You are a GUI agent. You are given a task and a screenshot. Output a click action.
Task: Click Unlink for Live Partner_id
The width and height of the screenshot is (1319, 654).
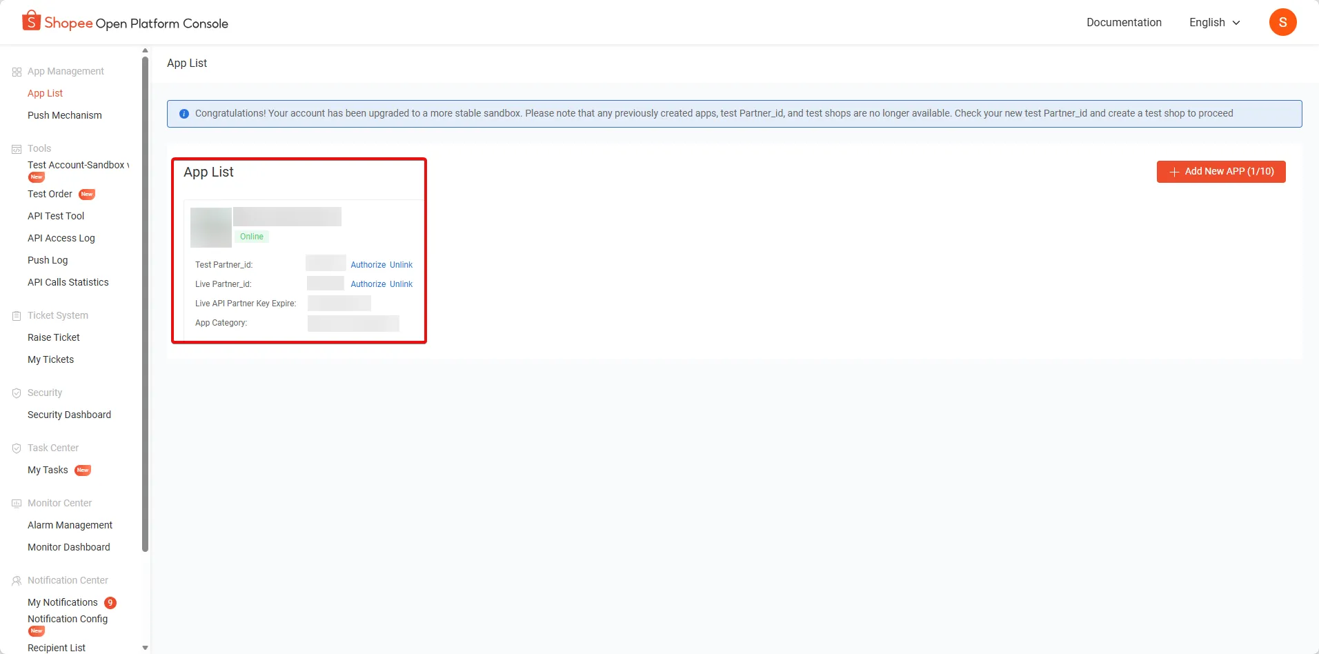click(x=401, y=284)
